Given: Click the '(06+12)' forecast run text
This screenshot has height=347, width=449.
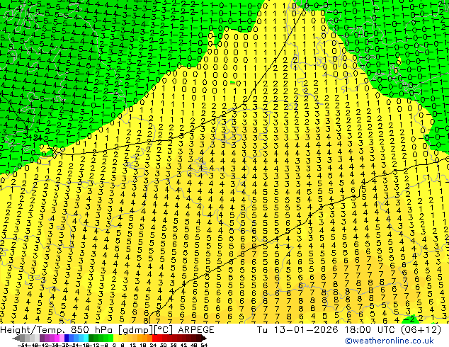Looking at the screenshot, I should [x=421, y=330].
